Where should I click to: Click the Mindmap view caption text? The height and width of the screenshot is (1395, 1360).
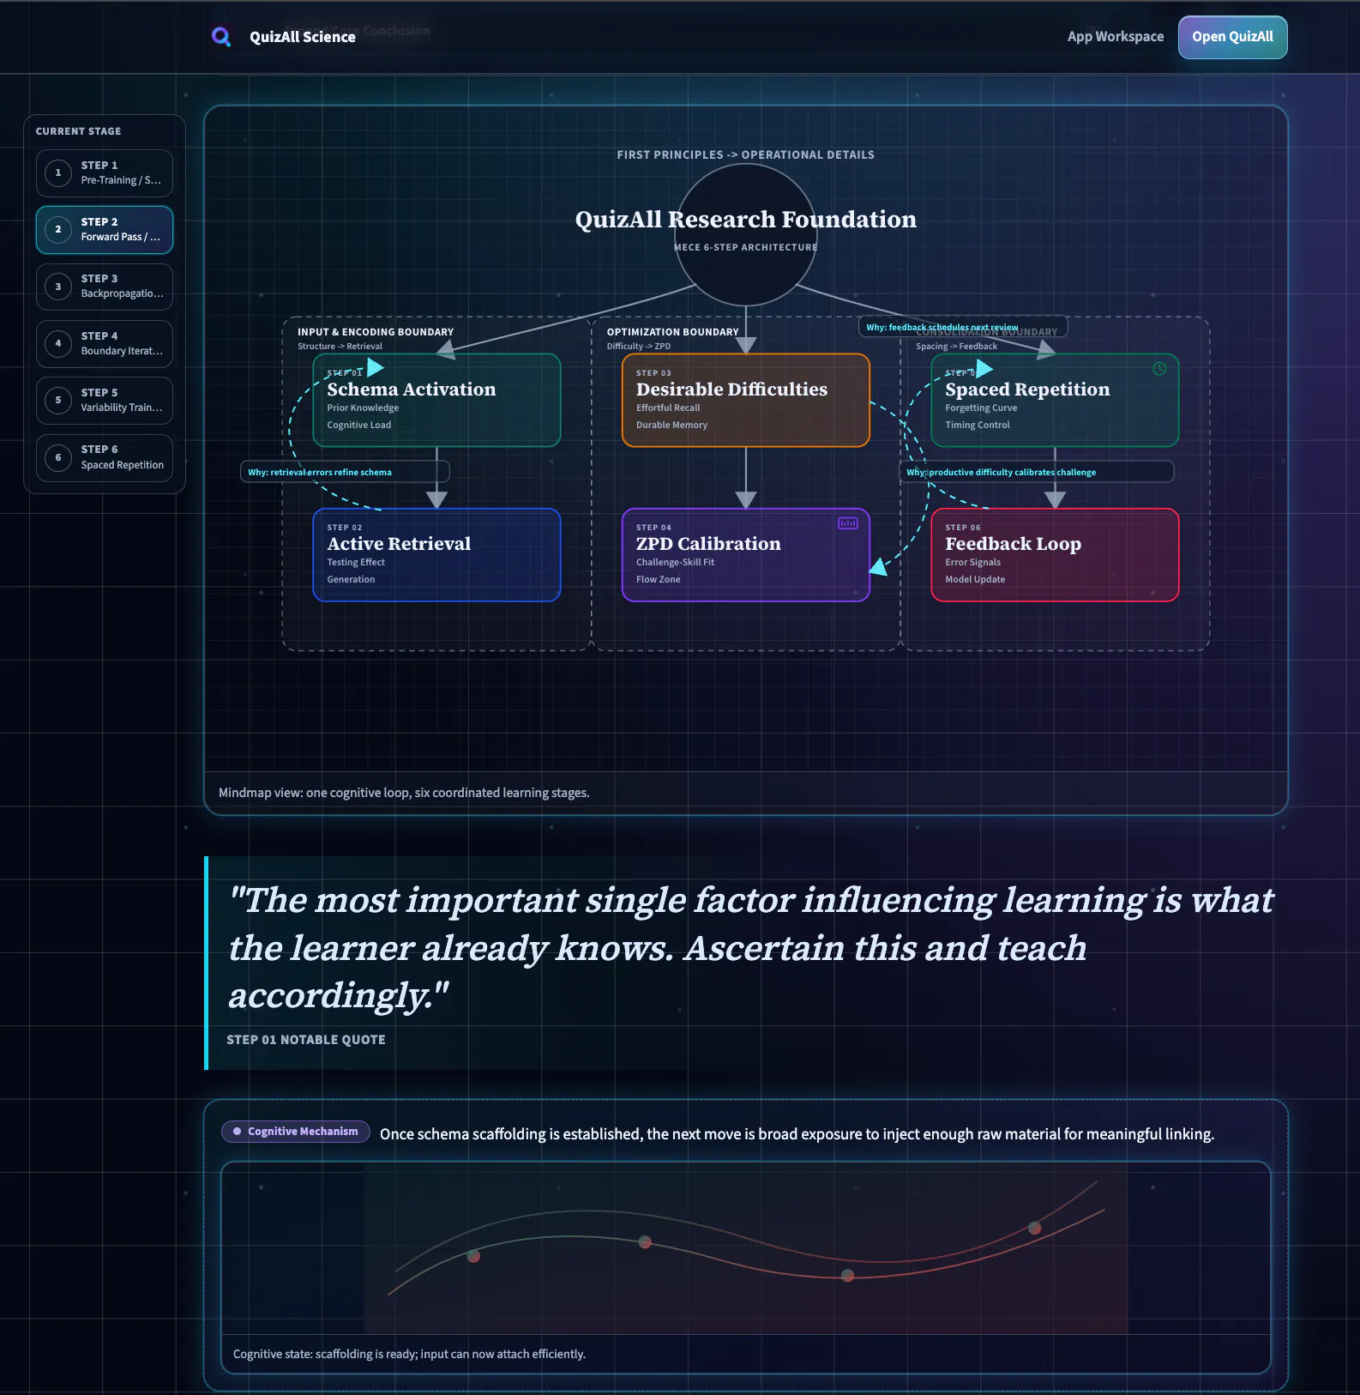[404, 793]
